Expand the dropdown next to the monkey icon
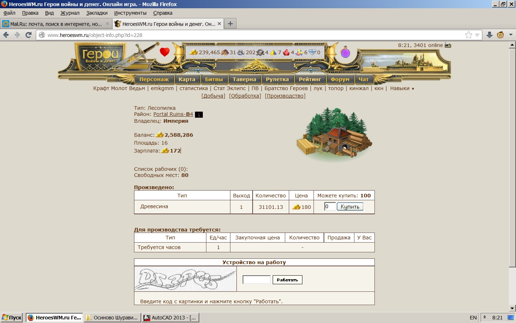516x323 pixels. point(511,35)
